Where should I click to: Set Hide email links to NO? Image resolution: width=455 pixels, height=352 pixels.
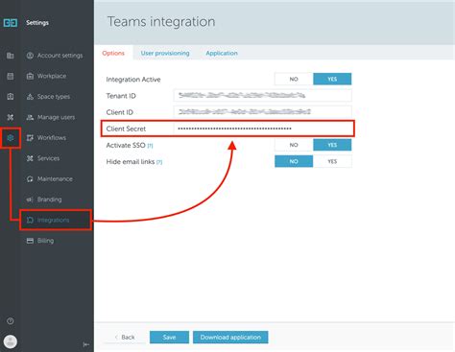[294, 161]
